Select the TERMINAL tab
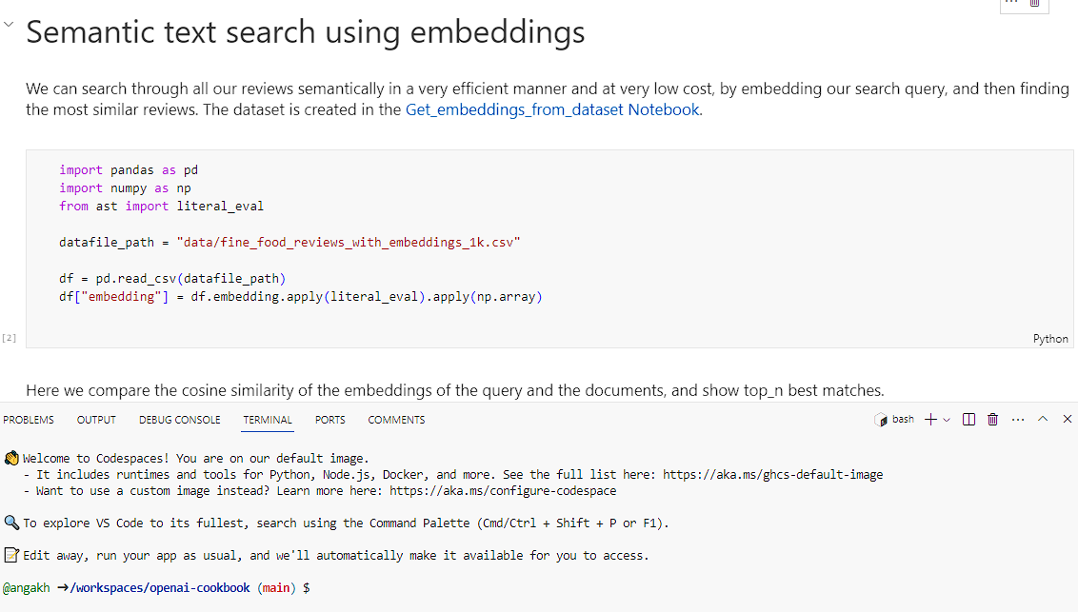Image resolution: width=1078 pixels, height=612 pixels. click(x=268, y=420)
